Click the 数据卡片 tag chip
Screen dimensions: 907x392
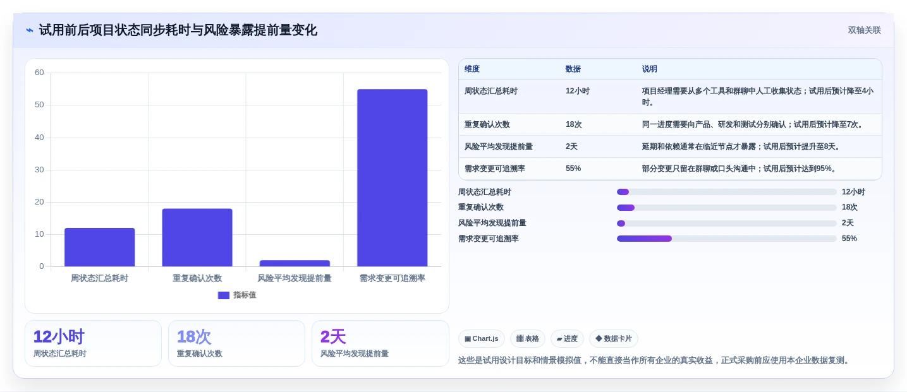pos(614,338)
